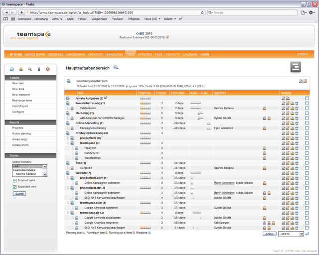Open the large Gantt view icon top right
Viewport: 319px width, 255px height.
296,67
